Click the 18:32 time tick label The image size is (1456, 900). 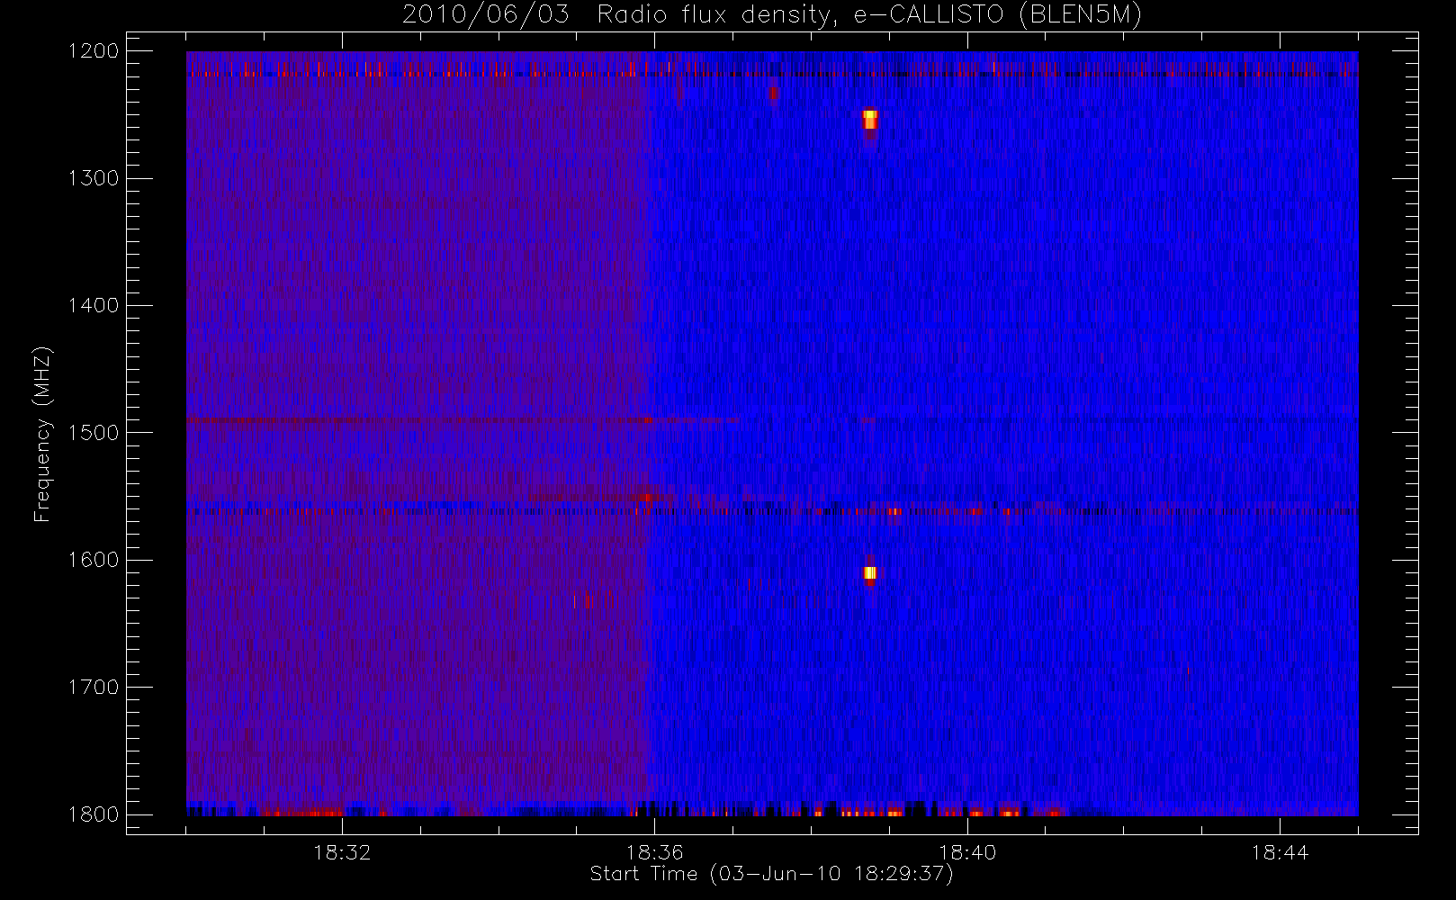pos(342,852)
